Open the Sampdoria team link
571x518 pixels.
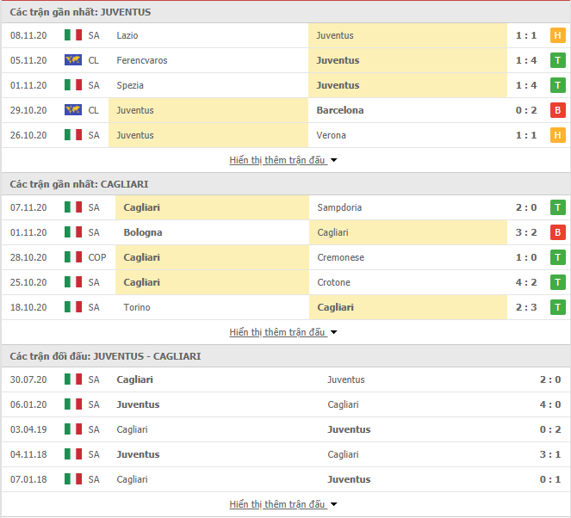pyautogui.click(x=339, y=207)
